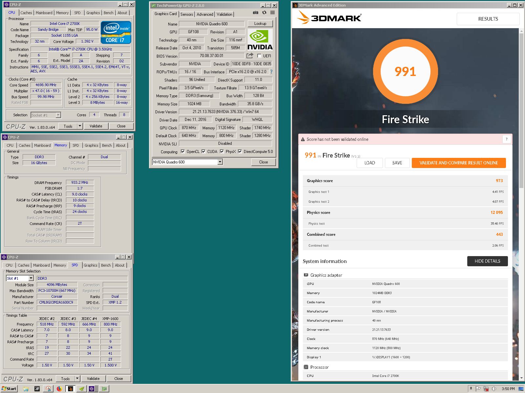
Task: Click the 3DMark scrollbar up arrow
Action: pyautogui.click(x=521, y=31)
